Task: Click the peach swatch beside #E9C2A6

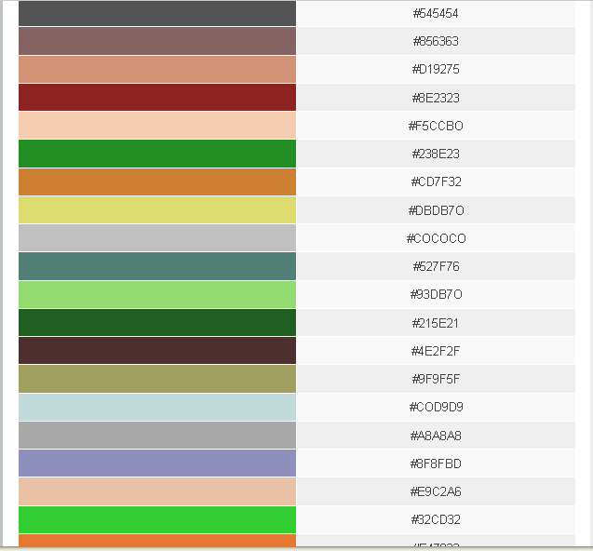Action: tap(156, 491)
